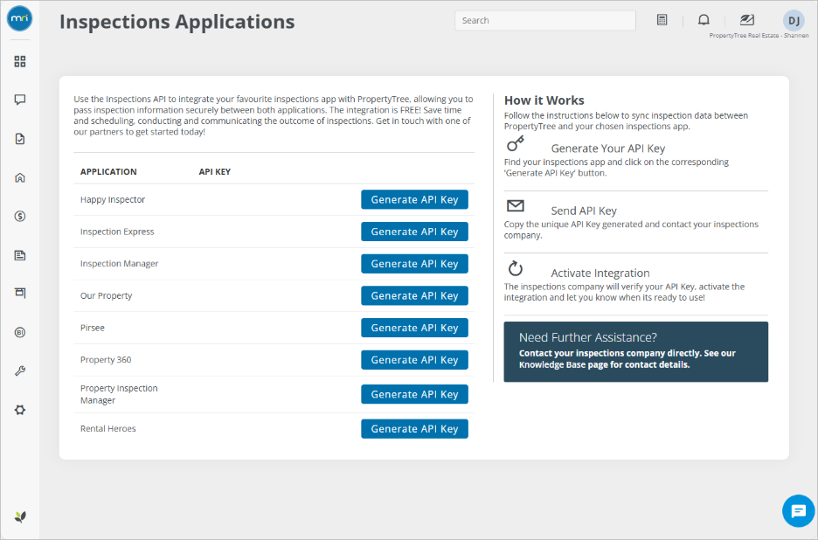
Task: Click the Need Further Assistance banner
Action: (635, 351)
